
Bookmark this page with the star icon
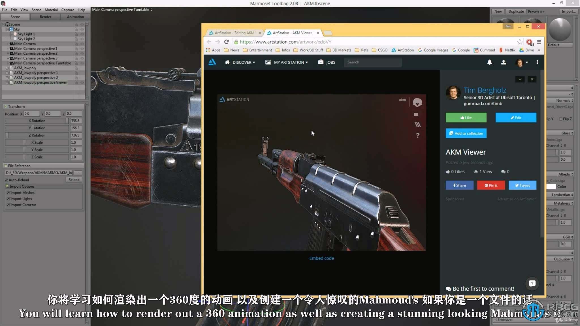(519, 42)
